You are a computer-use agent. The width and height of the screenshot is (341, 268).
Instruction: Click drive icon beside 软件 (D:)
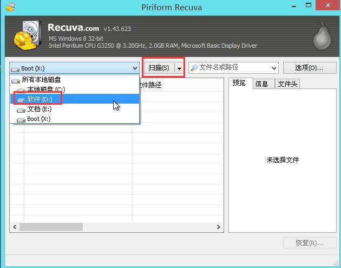[x=21, y=100]
